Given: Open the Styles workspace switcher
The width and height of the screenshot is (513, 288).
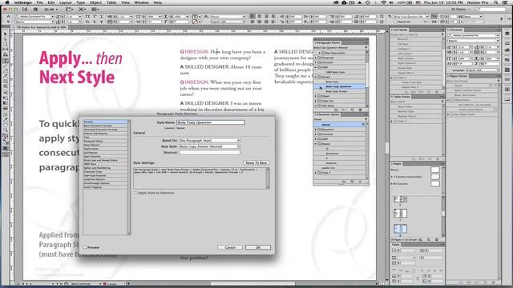Looking at the screenshot, I should tap(460, 10).
